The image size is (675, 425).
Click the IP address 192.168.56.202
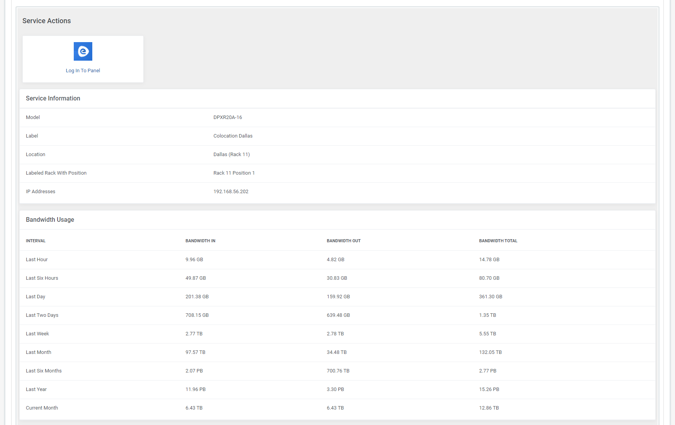[231, 192]
